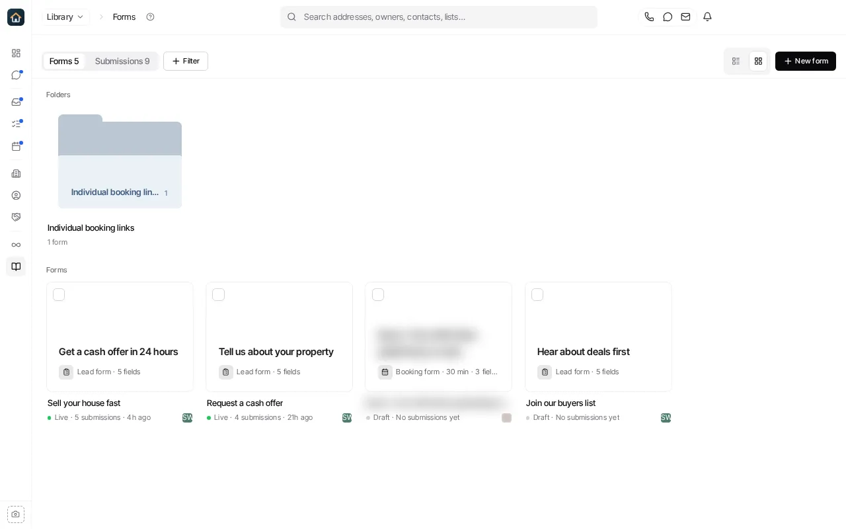Switch to list view layout
The height and width of the screenshot is (529, 846).
(x=736, y=61)
